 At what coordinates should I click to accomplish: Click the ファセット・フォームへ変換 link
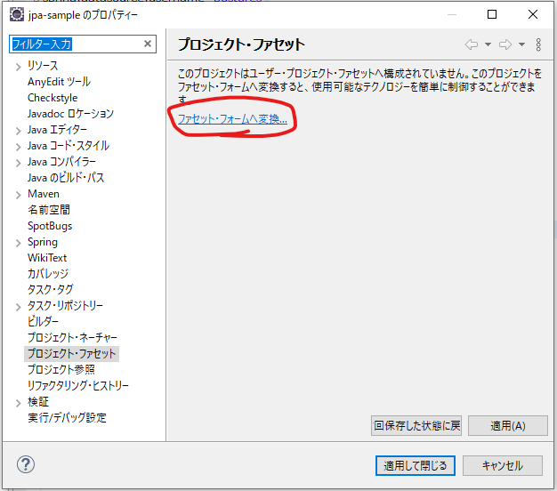232,119
